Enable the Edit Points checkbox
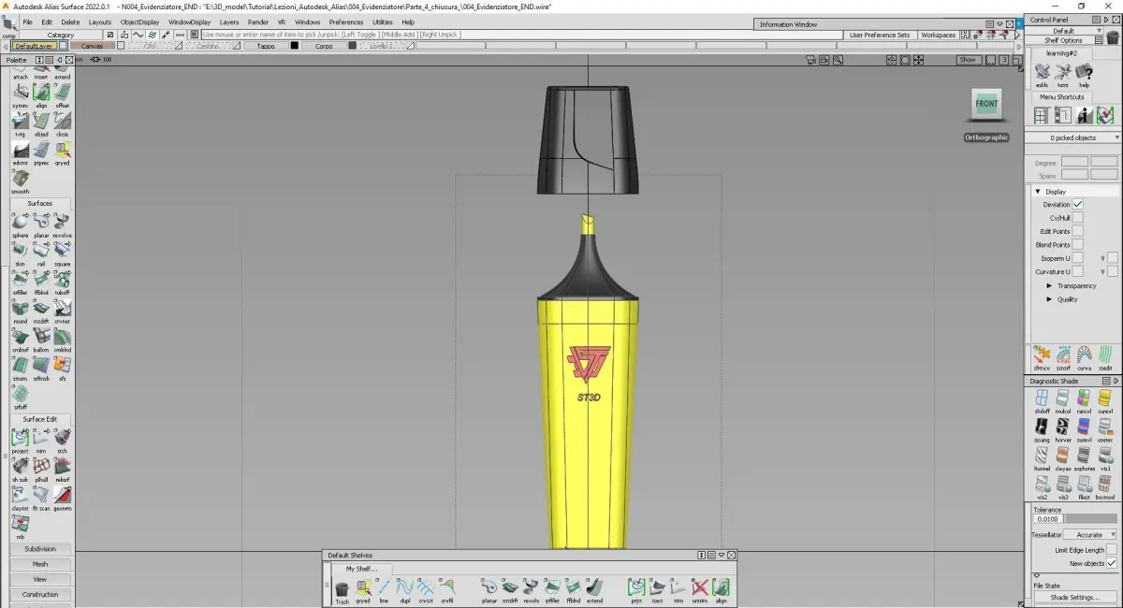 1077,231
